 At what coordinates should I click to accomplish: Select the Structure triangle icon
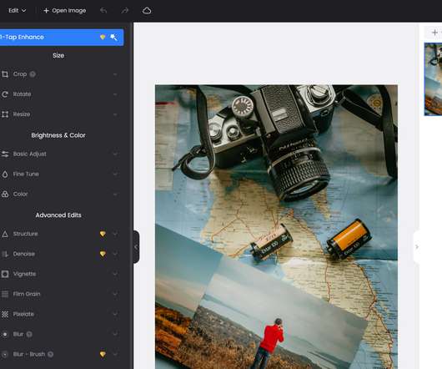click(5, 234)
